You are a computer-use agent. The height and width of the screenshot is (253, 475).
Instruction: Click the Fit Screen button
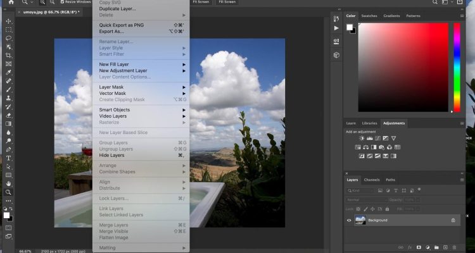pos(201,2)
